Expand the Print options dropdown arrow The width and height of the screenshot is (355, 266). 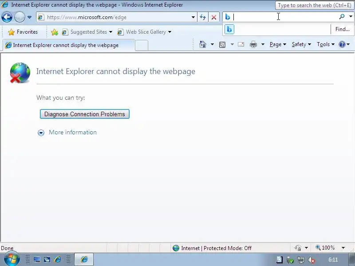(263, 44)
